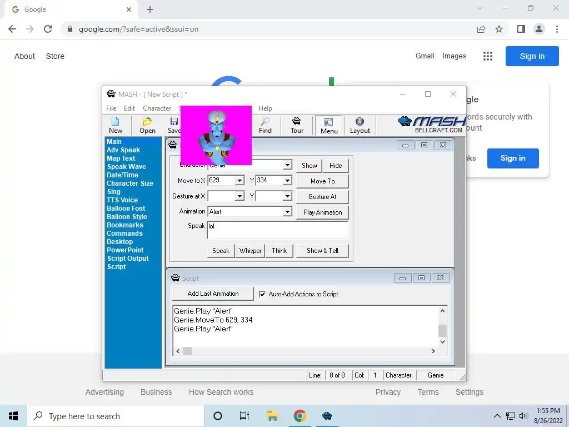Open the Chrome three-dot menu
Image resolution: width=569 pixels, height=427 pixels.
(x=557, y=29)
